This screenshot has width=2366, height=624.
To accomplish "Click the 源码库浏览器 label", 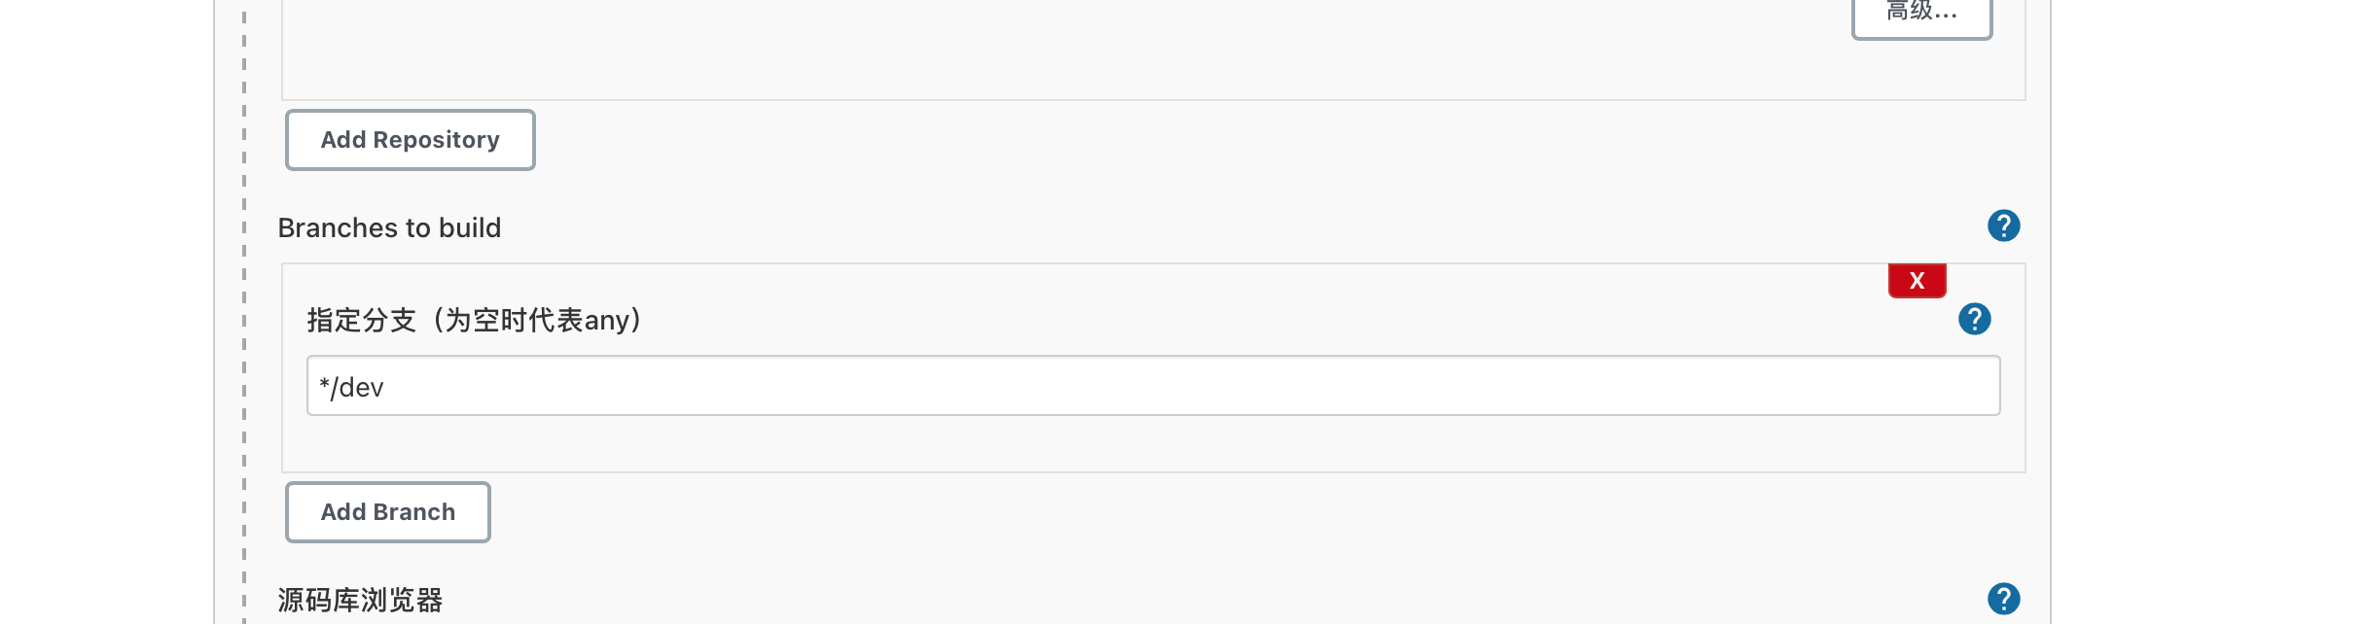I will pos(360,600).
